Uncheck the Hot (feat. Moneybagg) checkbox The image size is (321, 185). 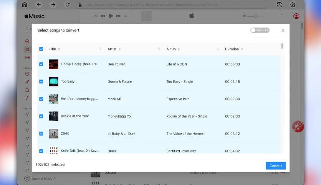(41, 99)
